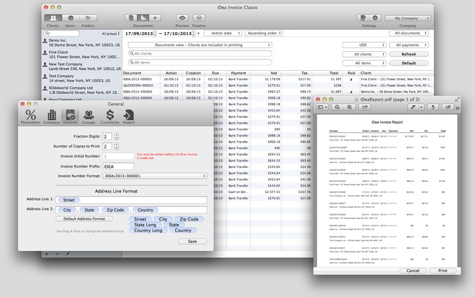Select the State Long address token
The width and height of the screenshot is (475, 297).
145,225
